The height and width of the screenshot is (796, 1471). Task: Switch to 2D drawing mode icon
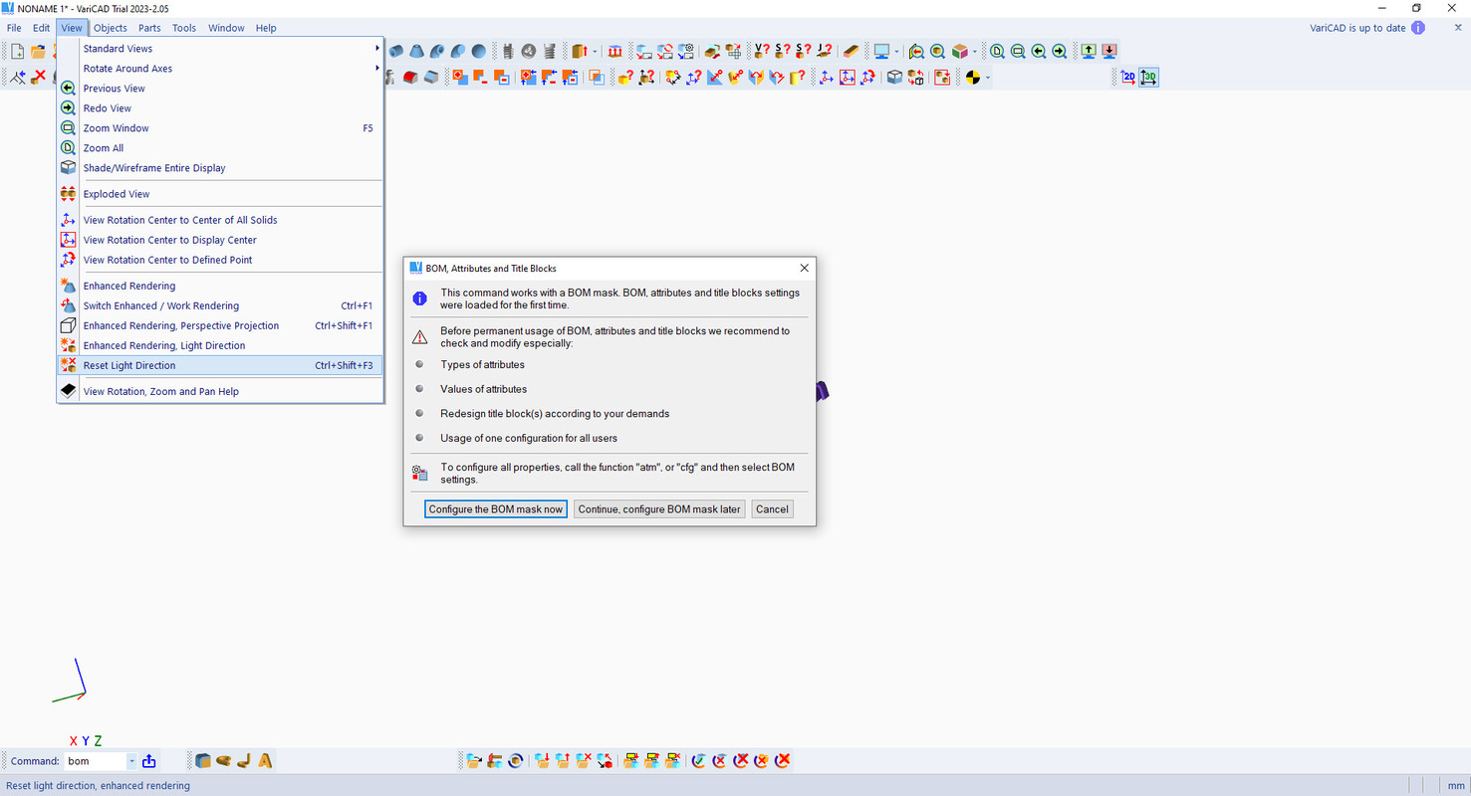1128,77
